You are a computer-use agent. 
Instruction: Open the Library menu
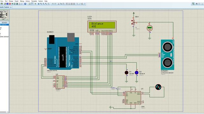(28, 1)
